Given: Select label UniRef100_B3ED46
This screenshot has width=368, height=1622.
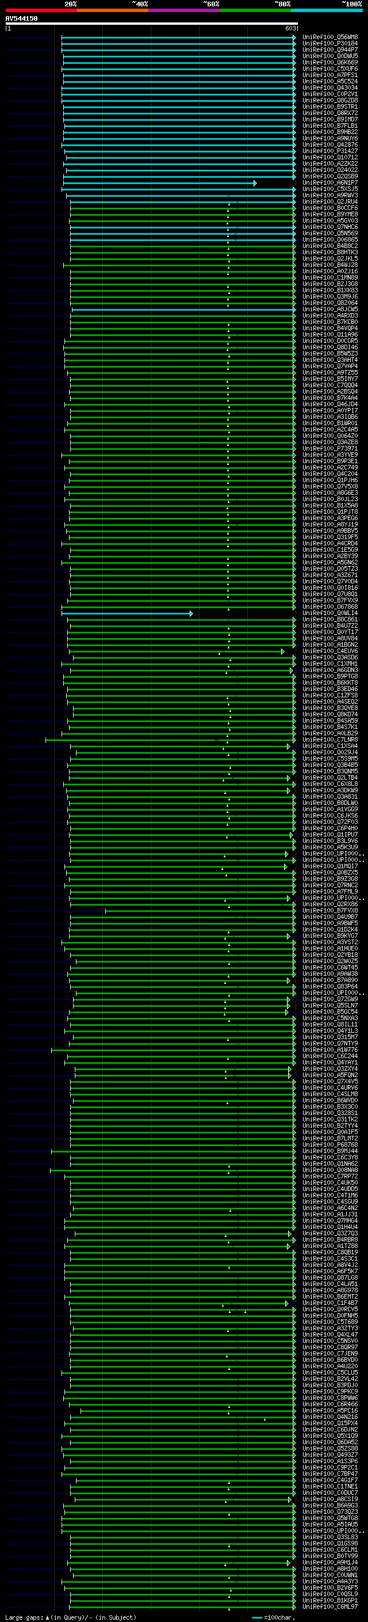Looking at the screenshot, I should pyautogui.click(x=330, y=689).
